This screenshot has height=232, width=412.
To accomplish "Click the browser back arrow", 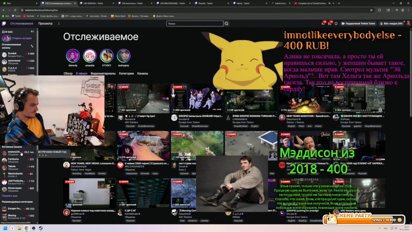I will pos(3,10).
